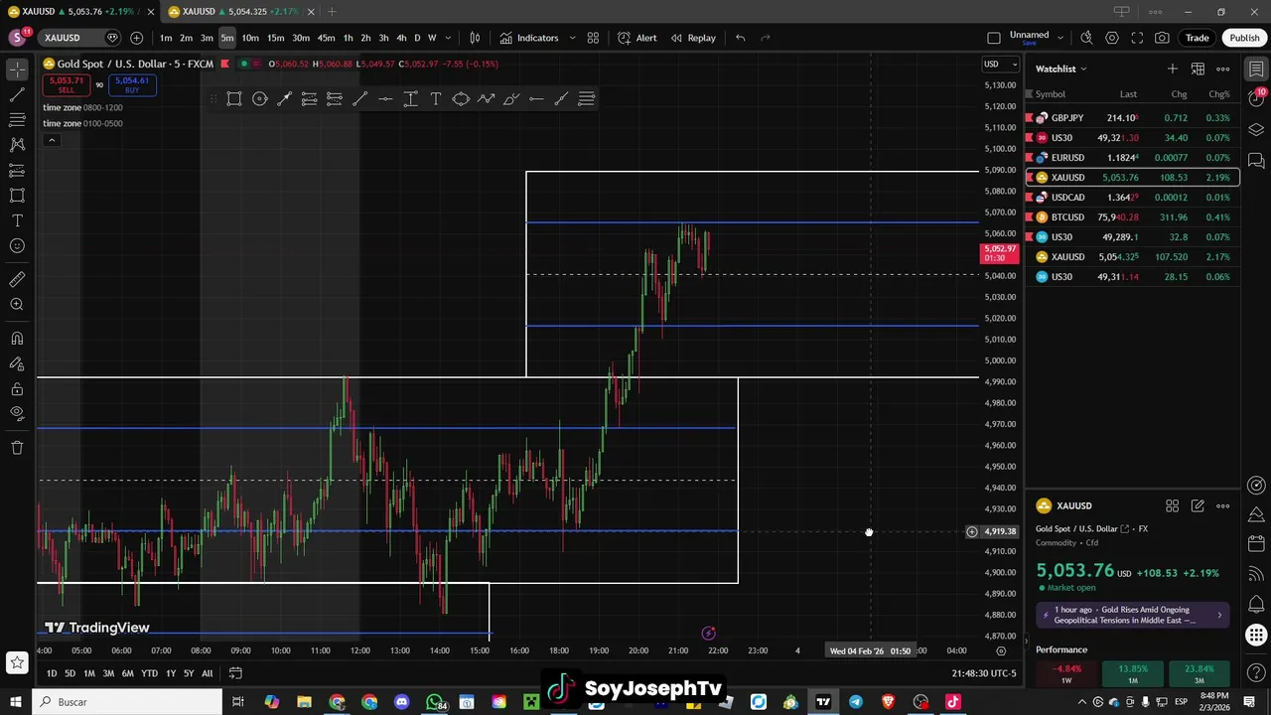
Task: Open chart settings hexagon icon
Action: point(1112,38)
